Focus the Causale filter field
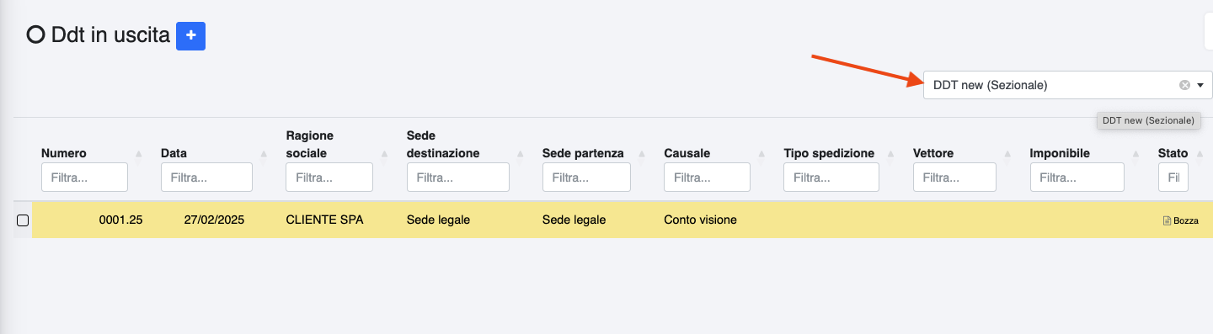Screen dimensions: 1213x334 pos(707,178)
